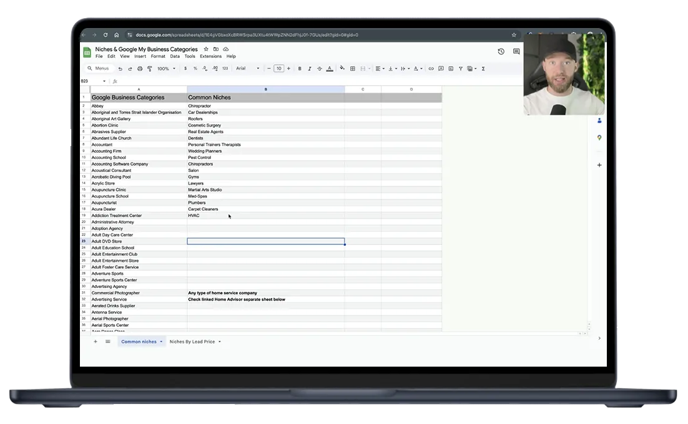Click the Menus search box
Image resolution: width=688 pixels, height=424 pixels.
click(98, 69)
